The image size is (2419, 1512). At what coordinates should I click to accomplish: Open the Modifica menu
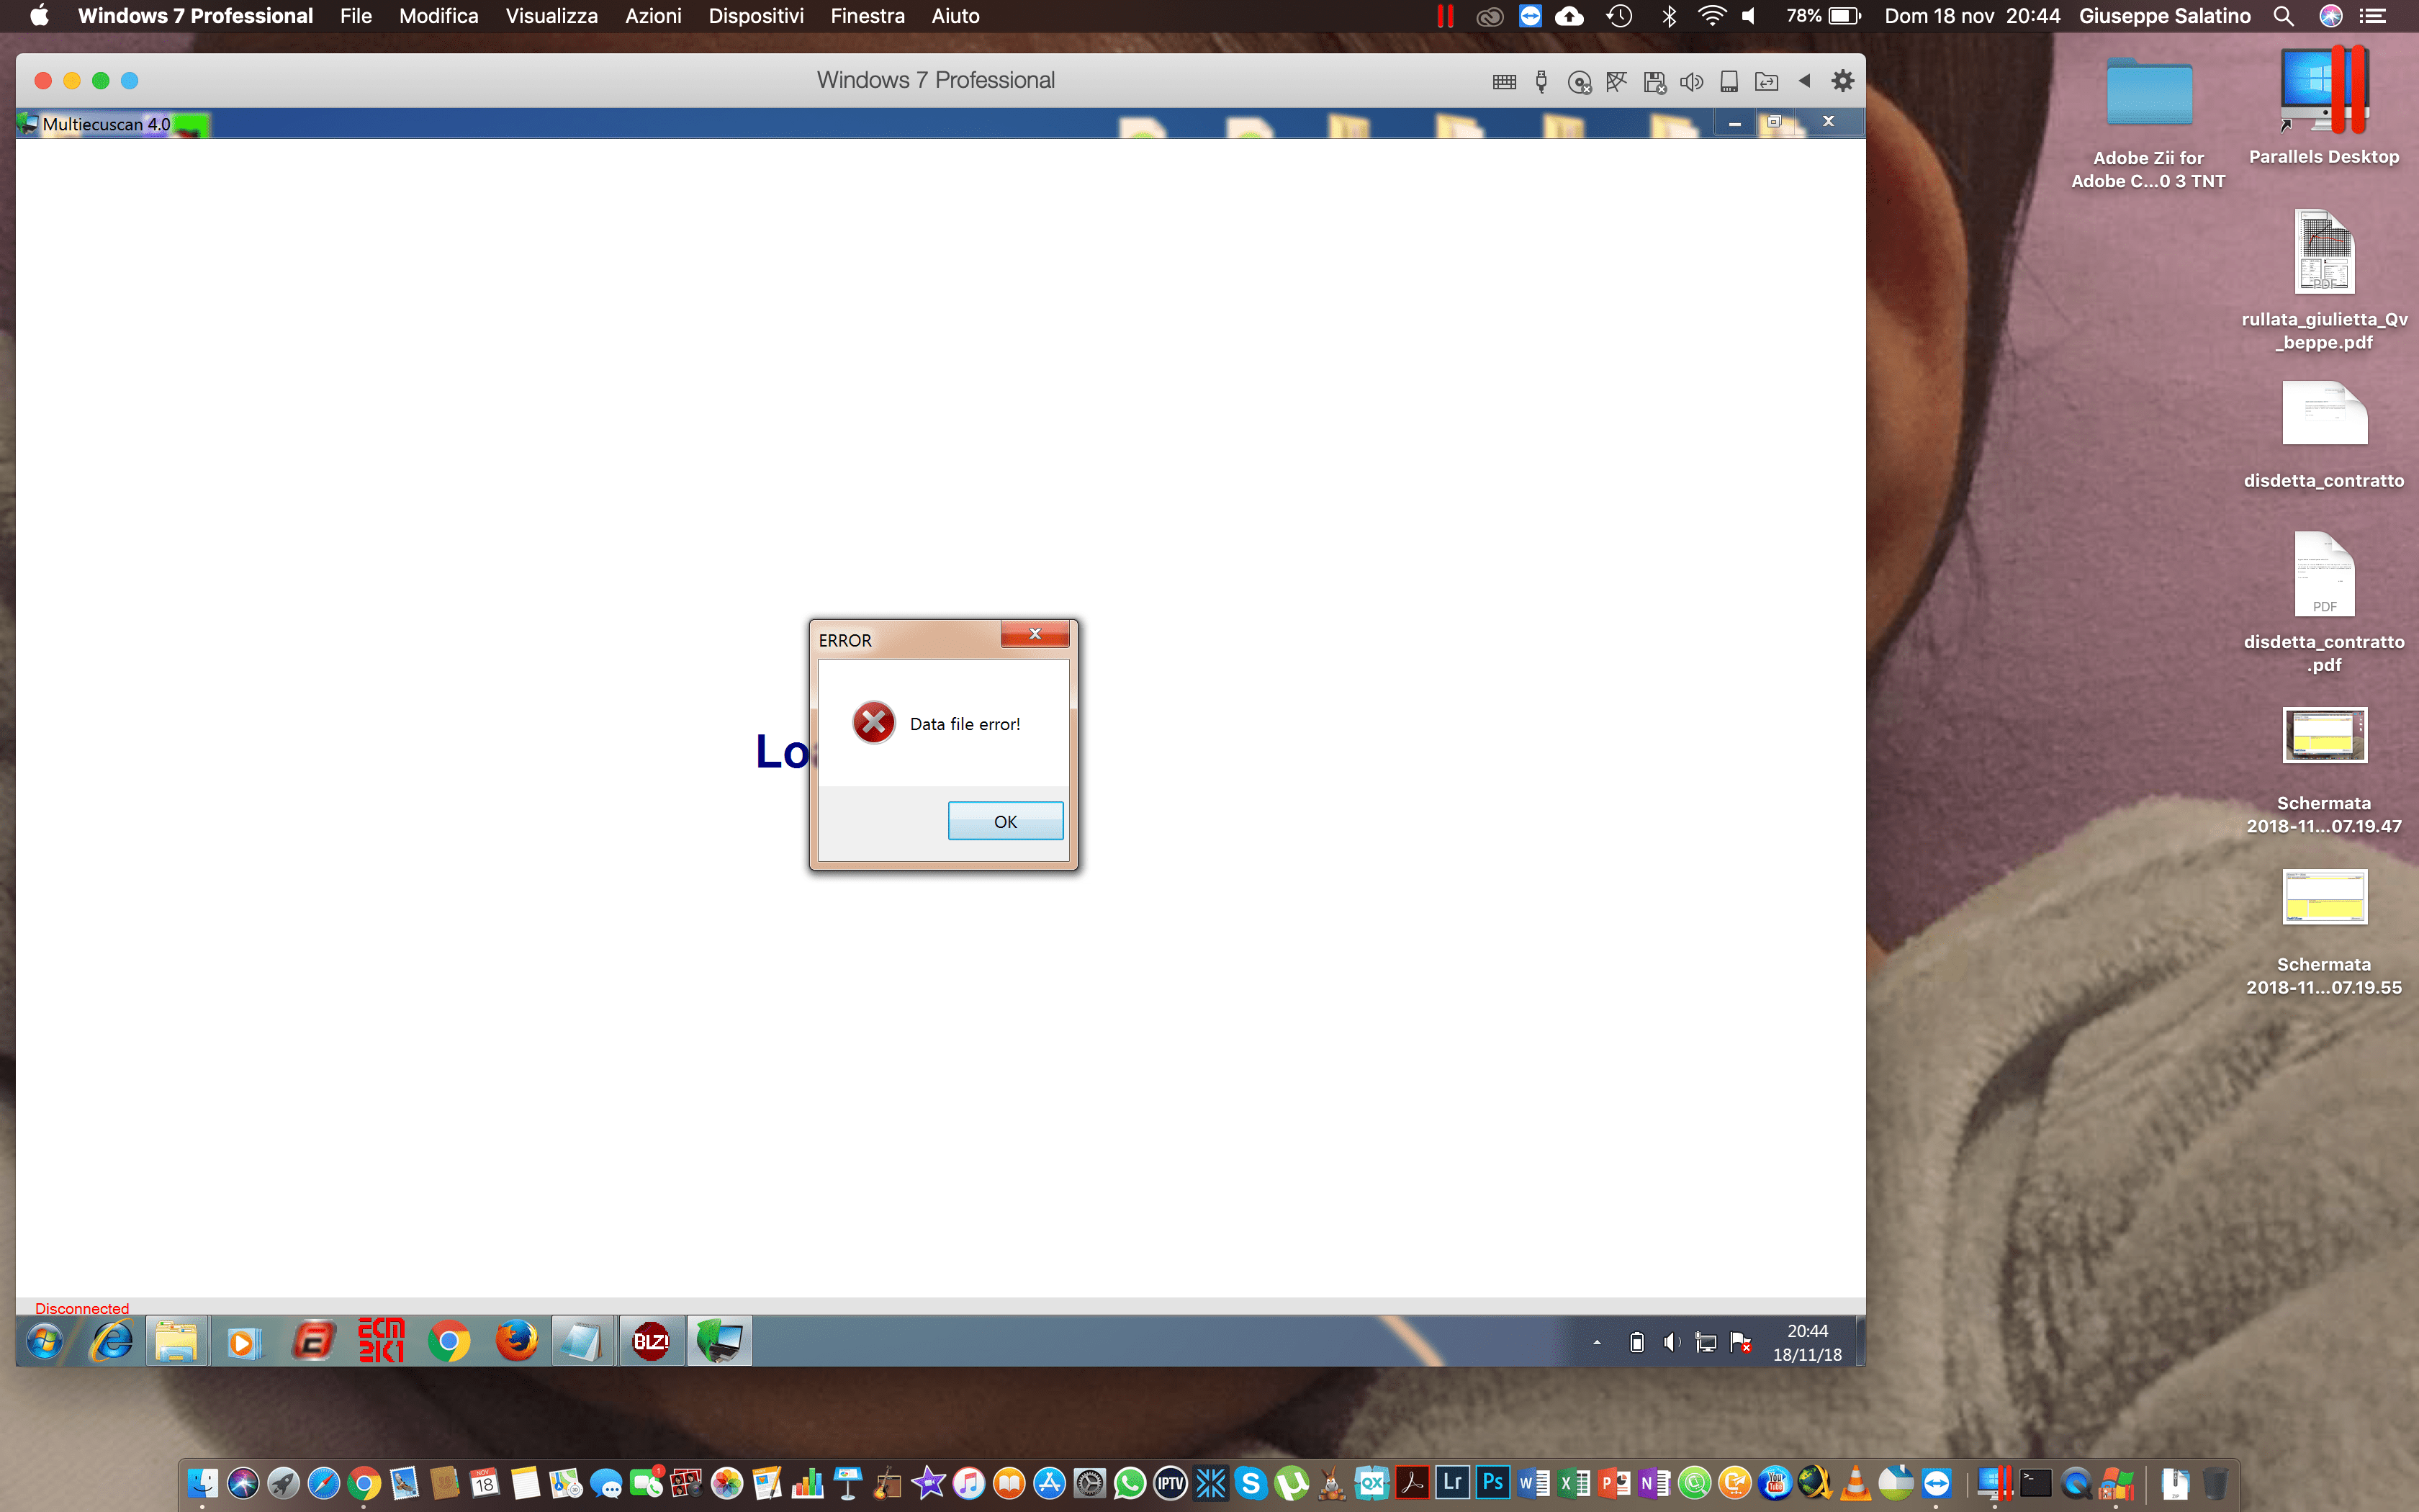pos(439,16)
